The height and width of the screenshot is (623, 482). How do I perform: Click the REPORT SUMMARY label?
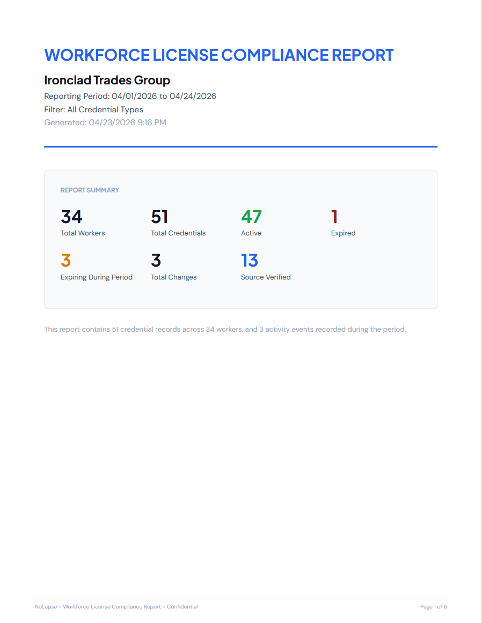(90, 190)
